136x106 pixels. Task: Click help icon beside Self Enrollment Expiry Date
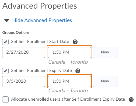[x=78, y=71]
